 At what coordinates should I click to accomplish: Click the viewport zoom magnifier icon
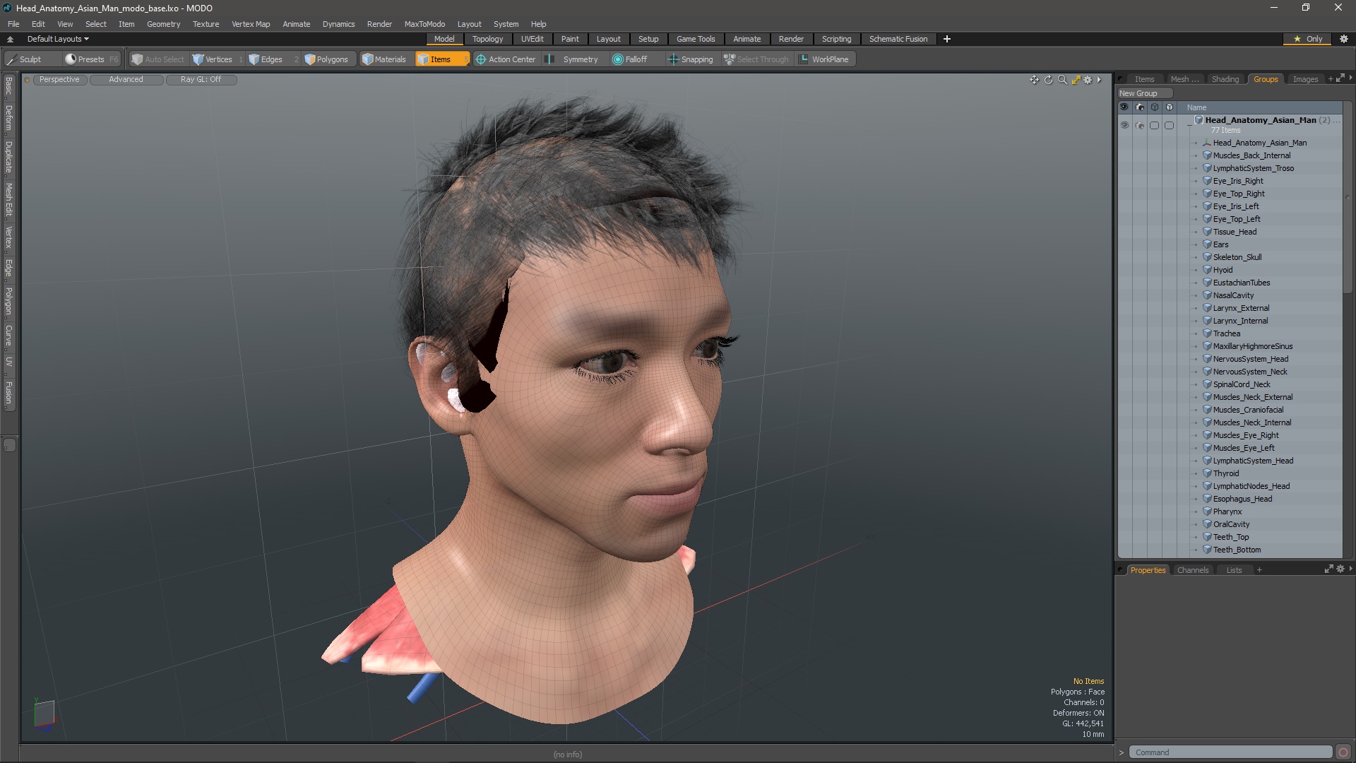click(1061, 80)
